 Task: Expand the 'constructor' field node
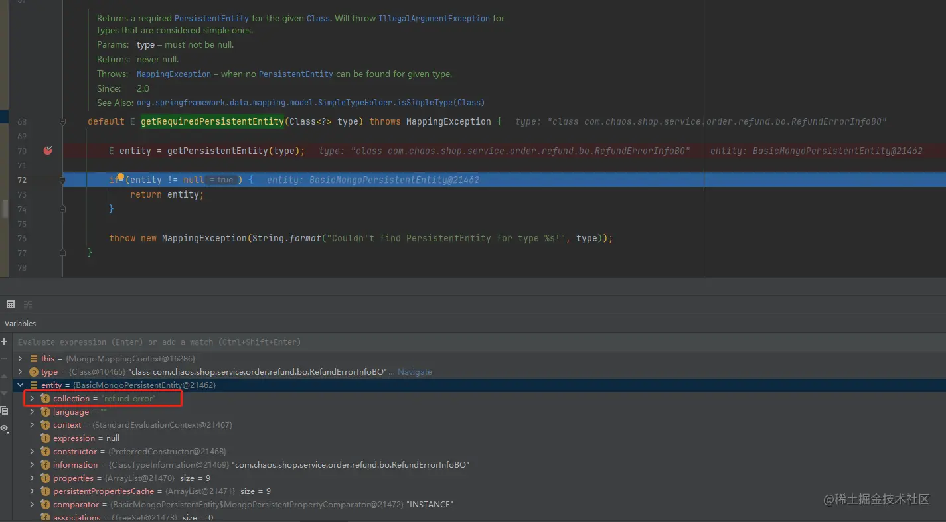(32, 452)
